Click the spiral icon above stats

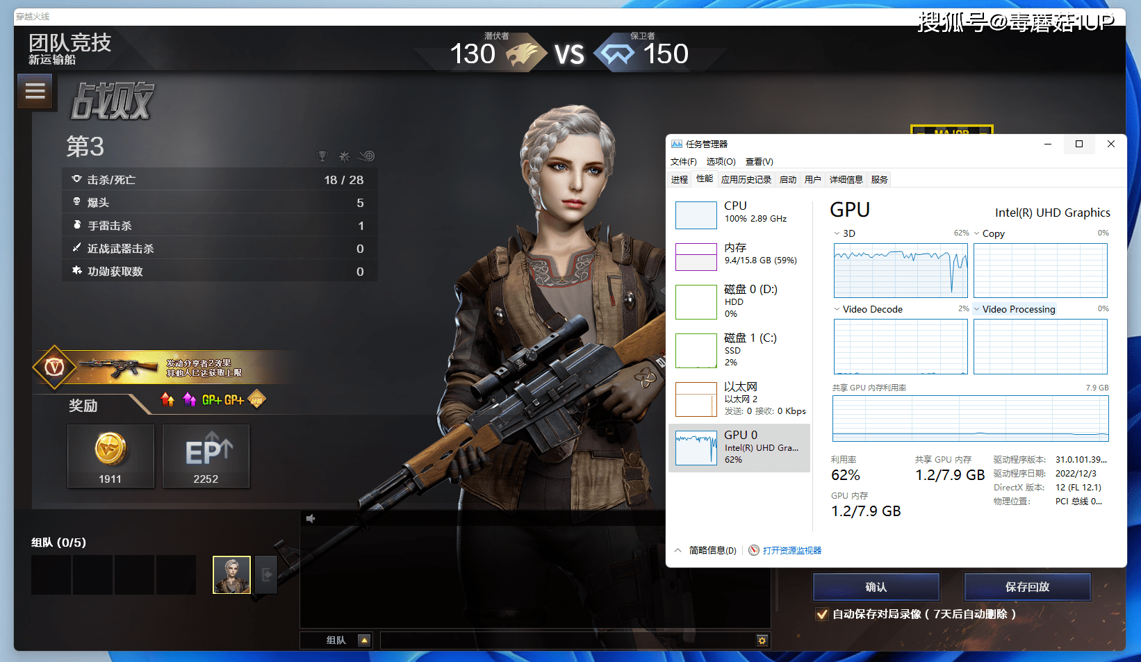click(x=367, y=156)
